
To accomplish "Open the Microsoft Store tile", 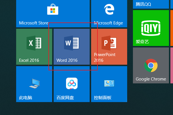I will tap(53, 14).
